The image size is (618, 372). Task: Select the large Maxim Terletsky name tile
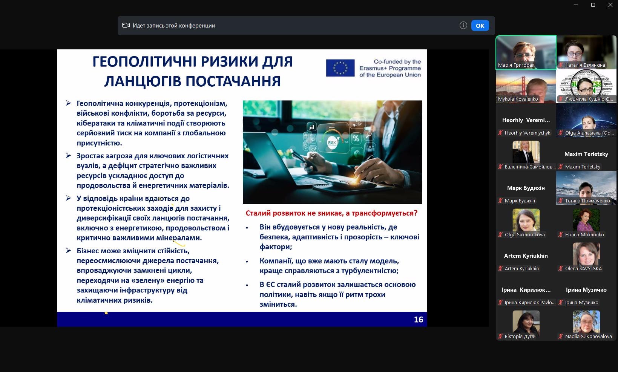(x=586, y=154)
